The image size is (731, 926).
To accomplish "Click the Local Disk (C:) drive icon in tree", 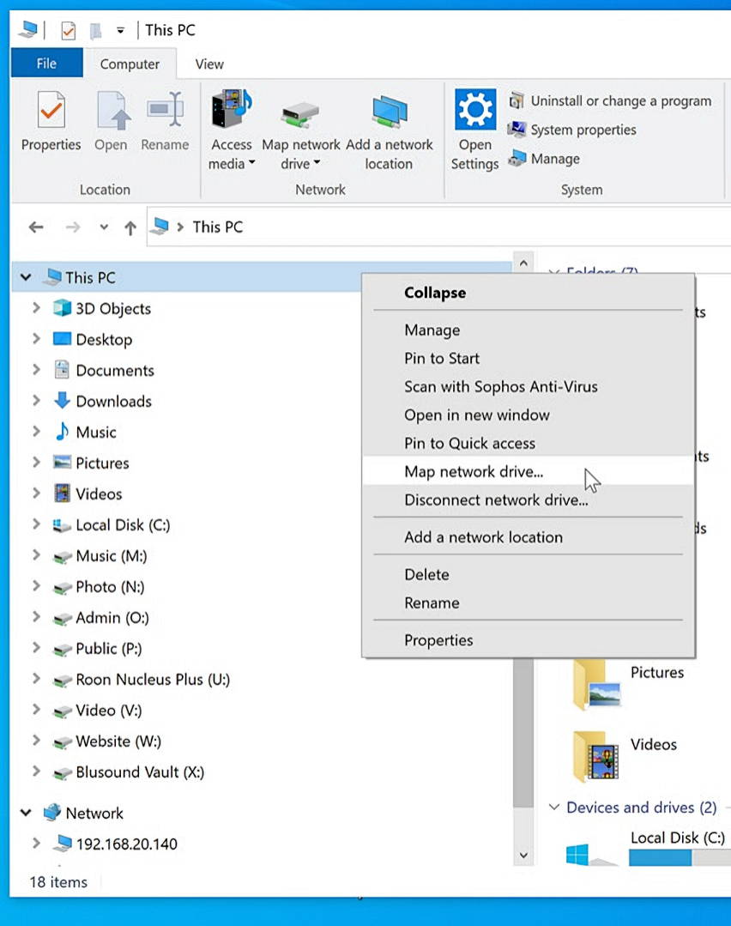I will (x=62, y=524).
